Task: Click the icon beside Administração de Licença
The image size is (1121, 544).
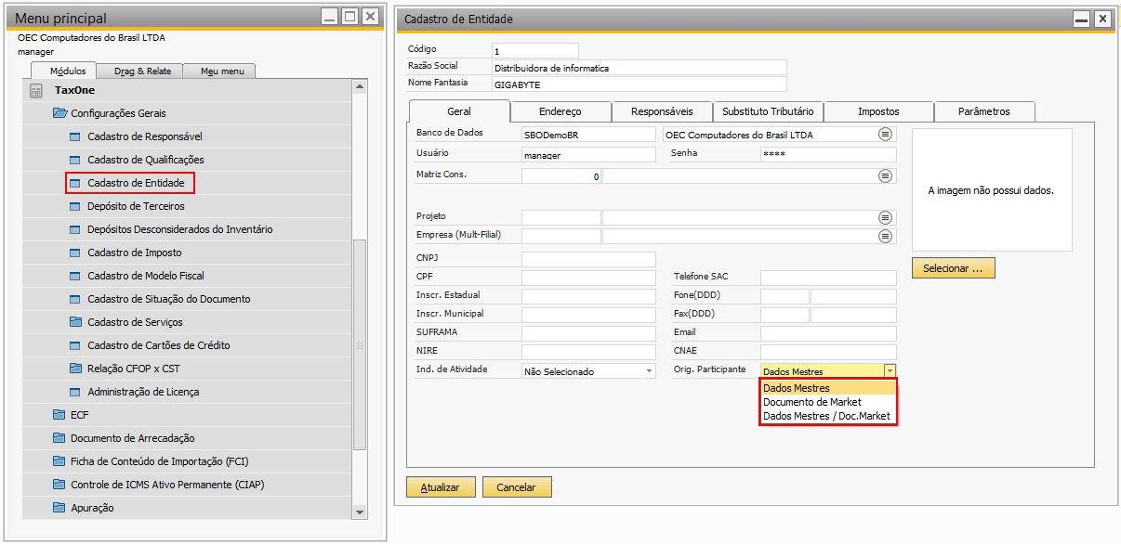Action: (x=76, y=392)
